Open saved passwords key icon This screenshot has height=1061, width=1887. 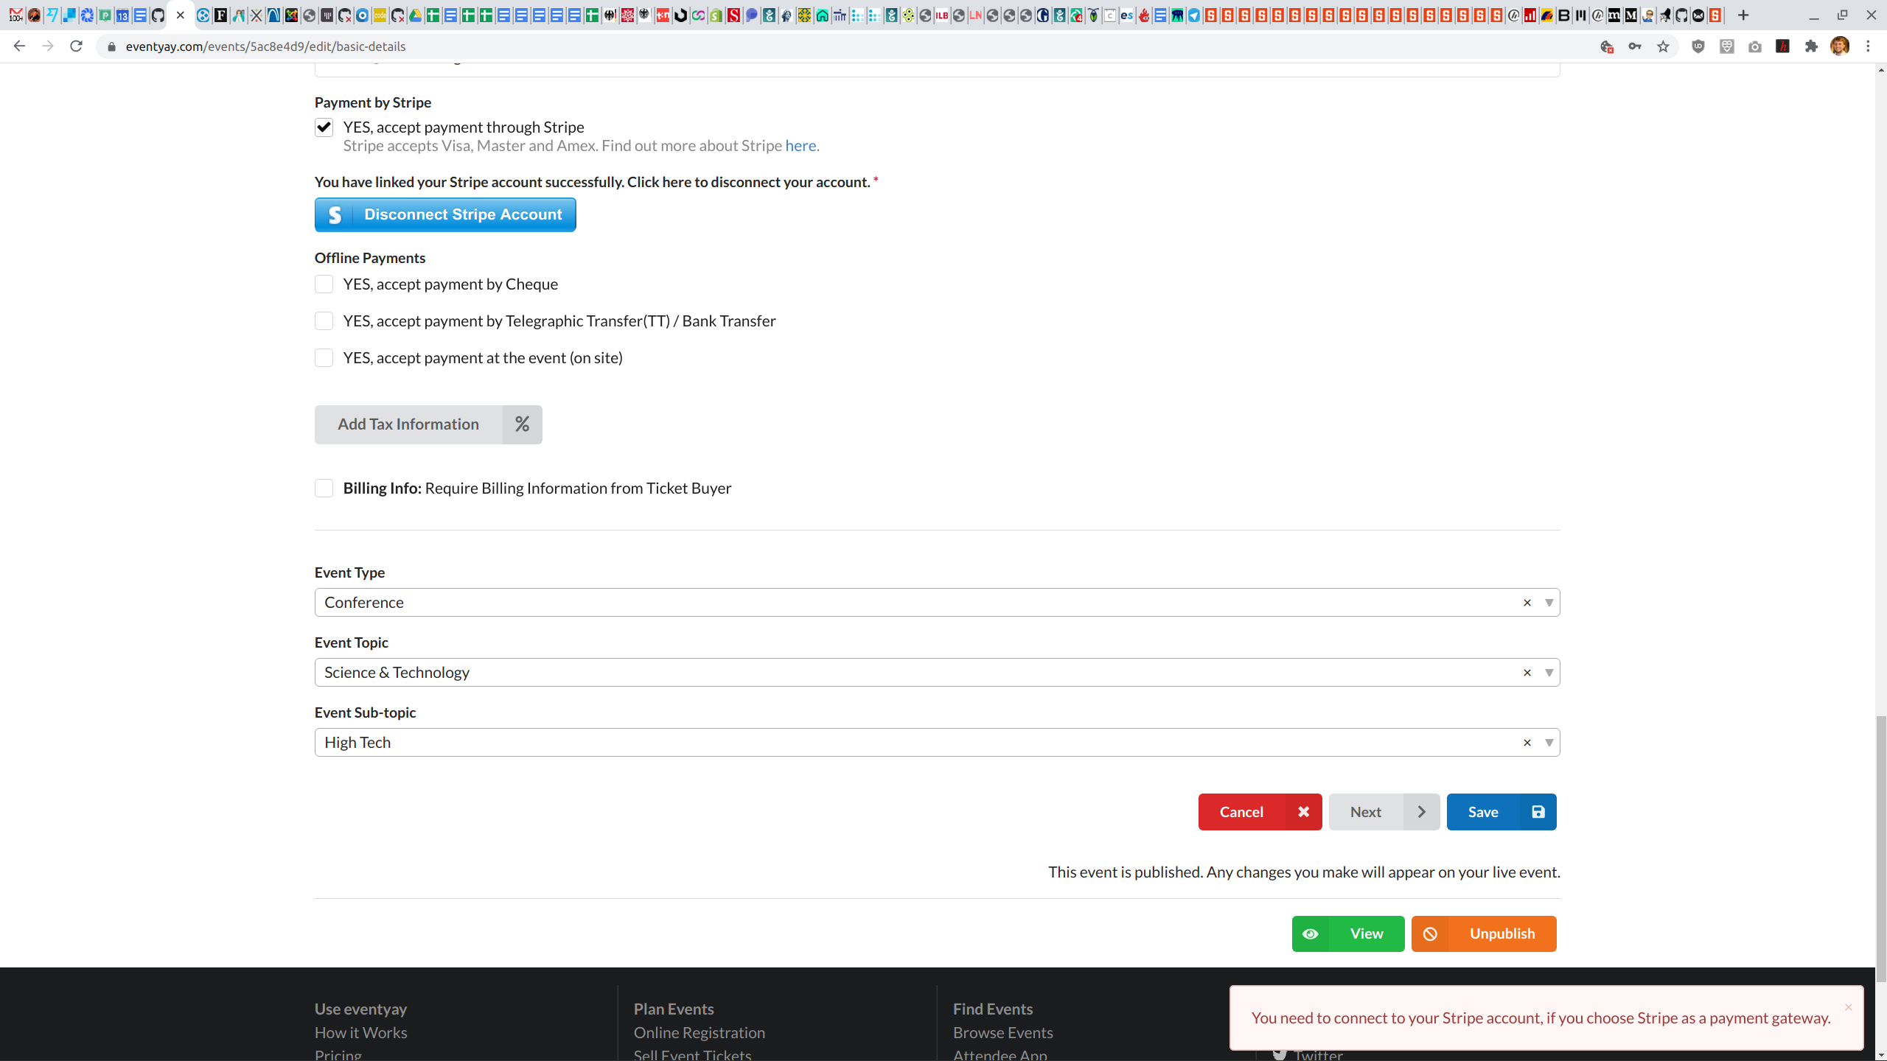tap(1635, 46)
